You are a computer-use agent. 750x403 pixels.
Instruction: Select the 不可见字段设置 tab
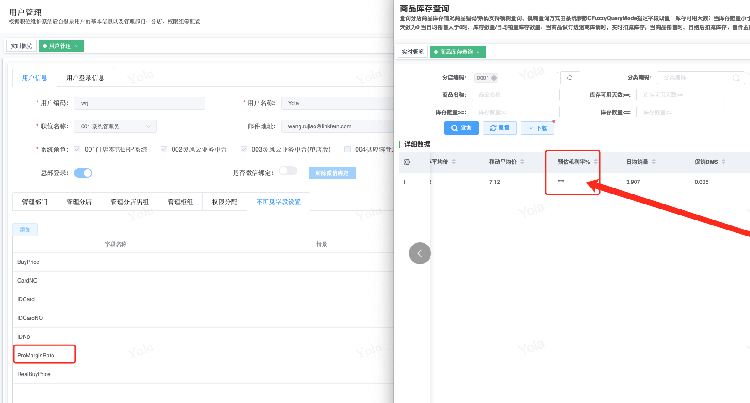point(278,202)
